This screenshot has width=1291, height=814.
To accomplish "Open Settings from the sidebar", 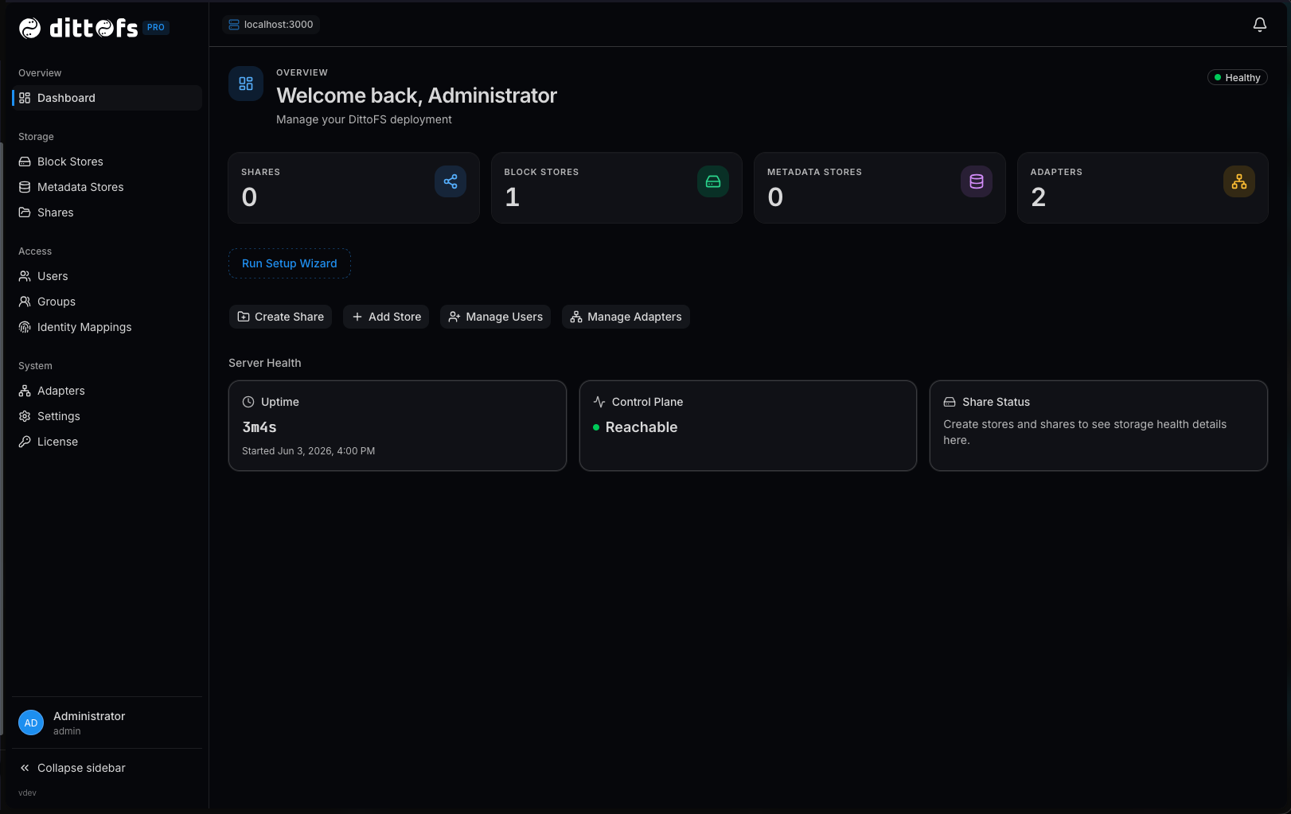I will (107, 416).
